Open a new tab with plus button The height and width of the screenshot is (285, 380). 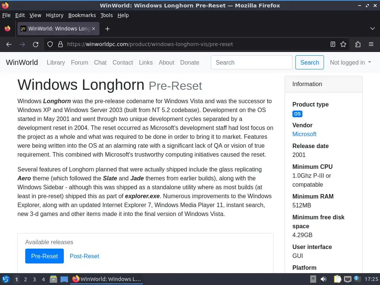click(107, 29)
